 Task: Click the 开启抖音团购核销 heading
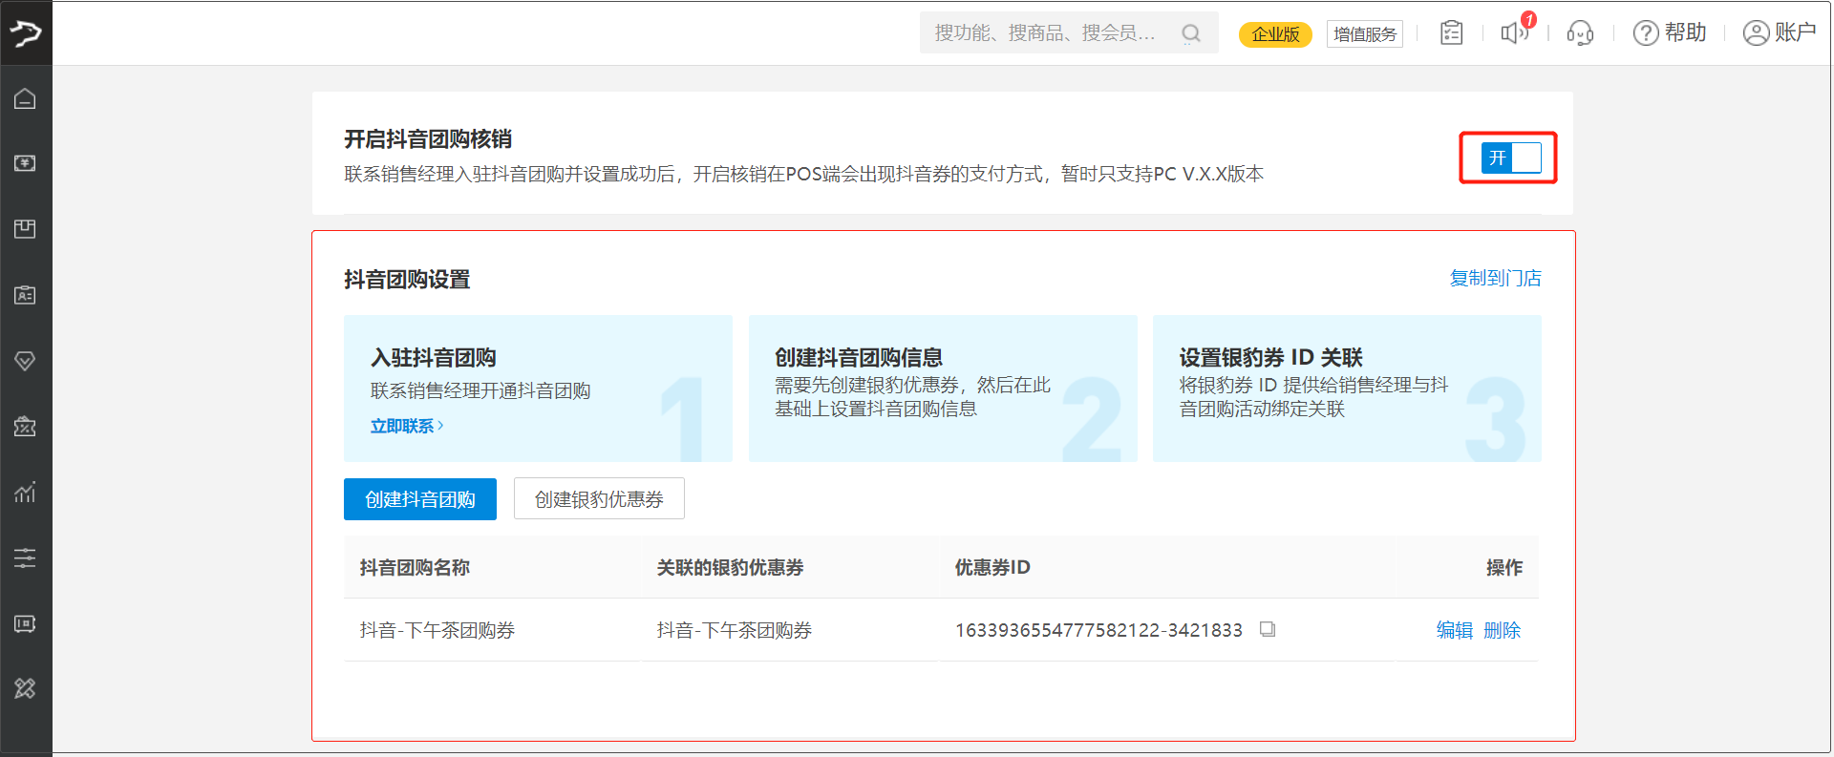pyautogui.click(x=428, y=139)
